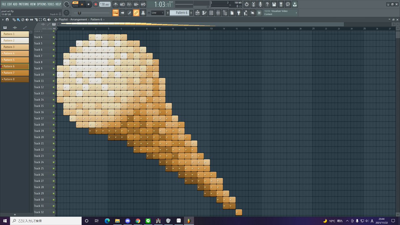Click the one-click audio recording microphone
The height and width of the screenshot is (225, 400).
point(260,4)
